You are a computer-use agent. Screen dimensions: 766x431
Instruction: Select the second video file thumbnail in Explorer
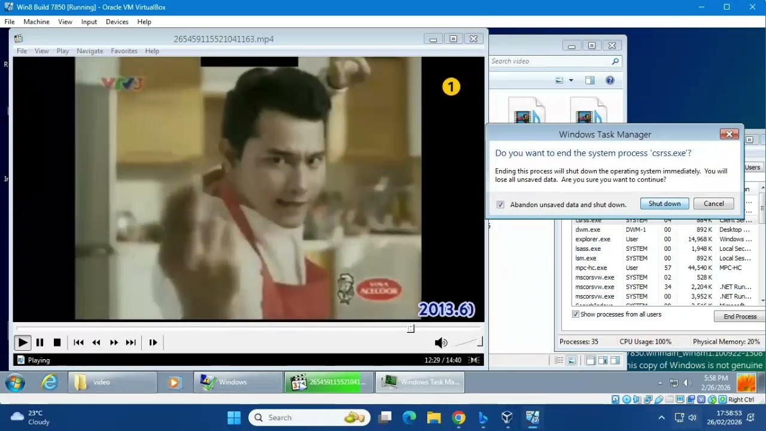[x=589, y=111]
